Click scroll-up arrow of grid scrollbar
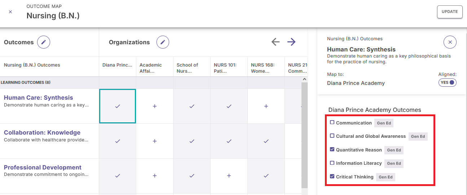This screenshot has width=467, height=195. click(x=304, y=79)
